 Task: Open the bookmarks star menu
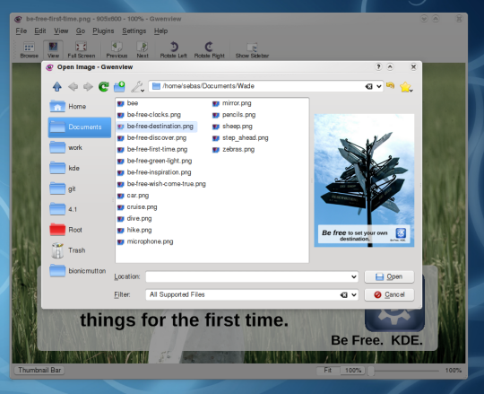click(406, 87)
